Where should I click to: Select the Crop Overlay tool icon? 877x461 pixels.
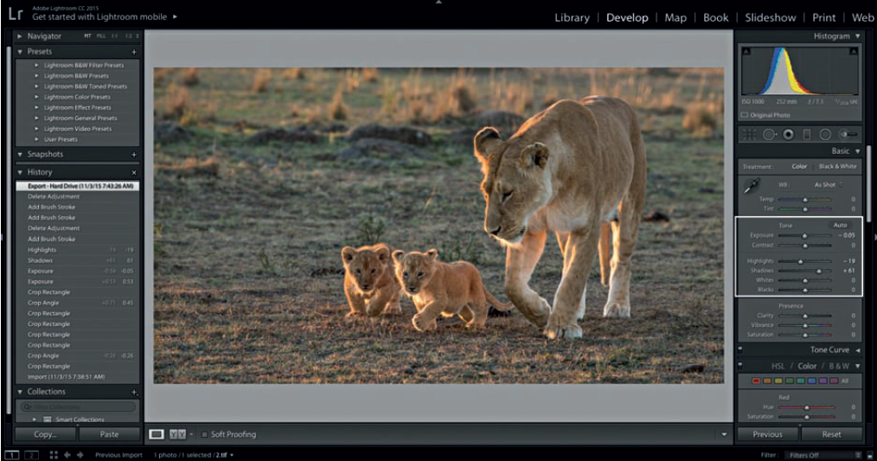coord(750,134)
